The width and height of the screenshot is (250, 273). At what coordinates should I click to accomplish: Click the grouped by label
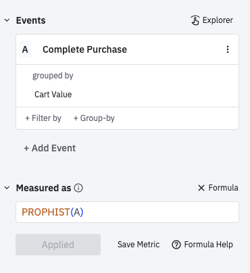pos(53,76)
